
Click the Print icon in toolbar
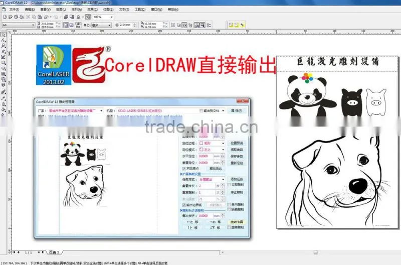click(x=22, y=17)
